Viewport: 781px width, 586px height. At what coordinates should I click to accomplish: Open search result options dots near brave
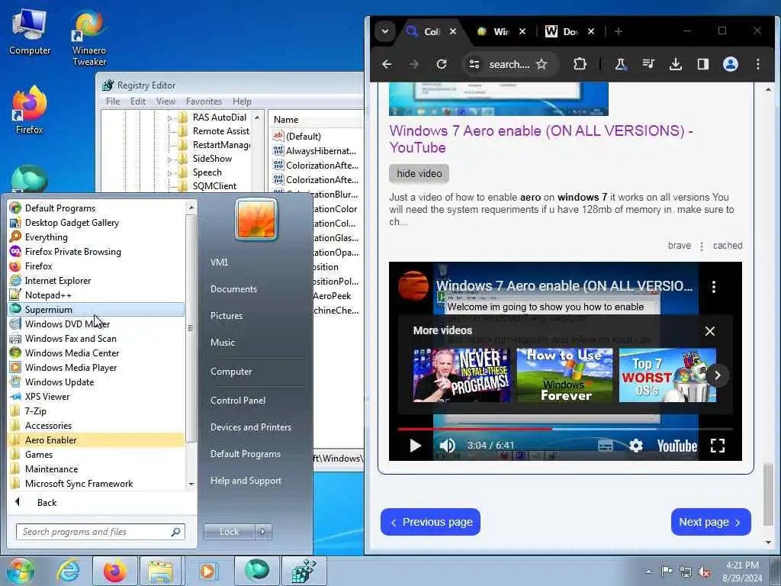702,246
